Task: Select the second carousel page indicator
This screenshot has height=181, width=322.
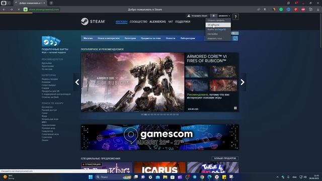Action: point(145,115)
